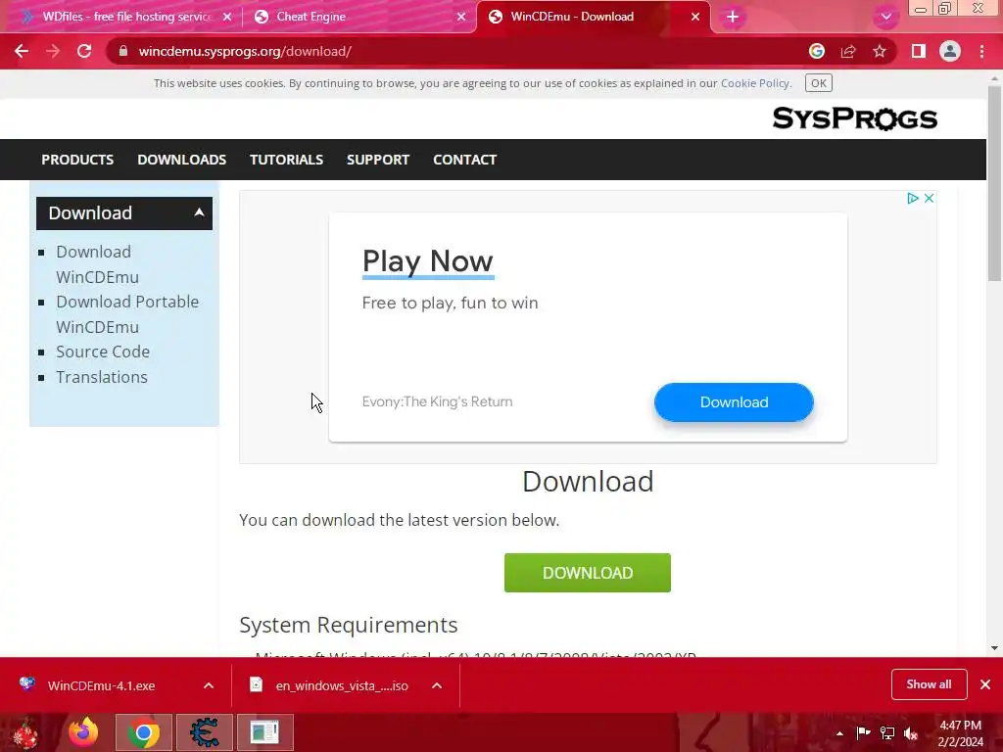The width and height of the screenshot is (1003, 752).
Task: Click scrollbar up arrow
Action: pos(994,78)
